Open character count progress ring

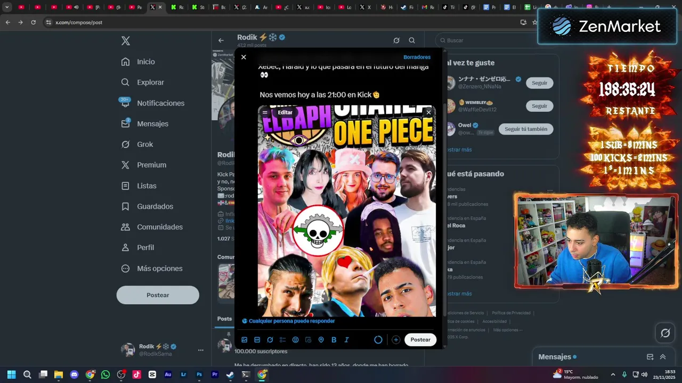(378, 340)
